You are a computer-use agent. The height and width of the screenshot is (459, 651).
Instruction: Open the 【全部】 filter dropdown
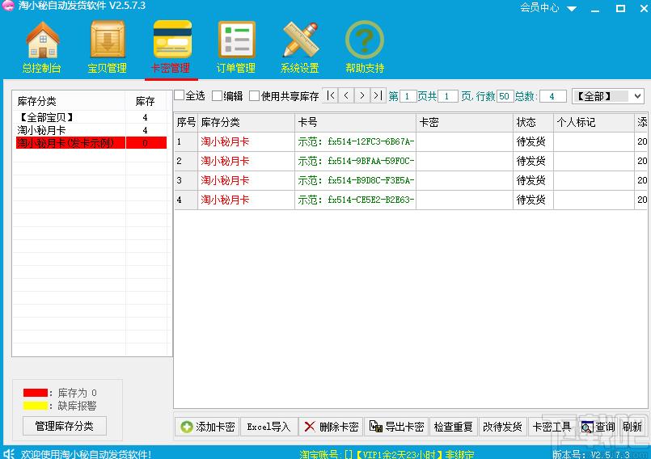608,96
